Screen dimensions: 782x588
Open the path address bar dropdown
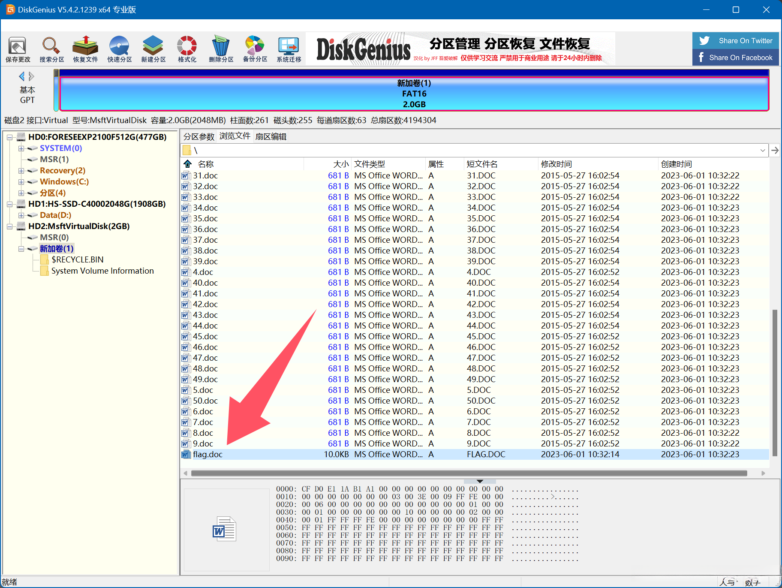click(762, 151)
